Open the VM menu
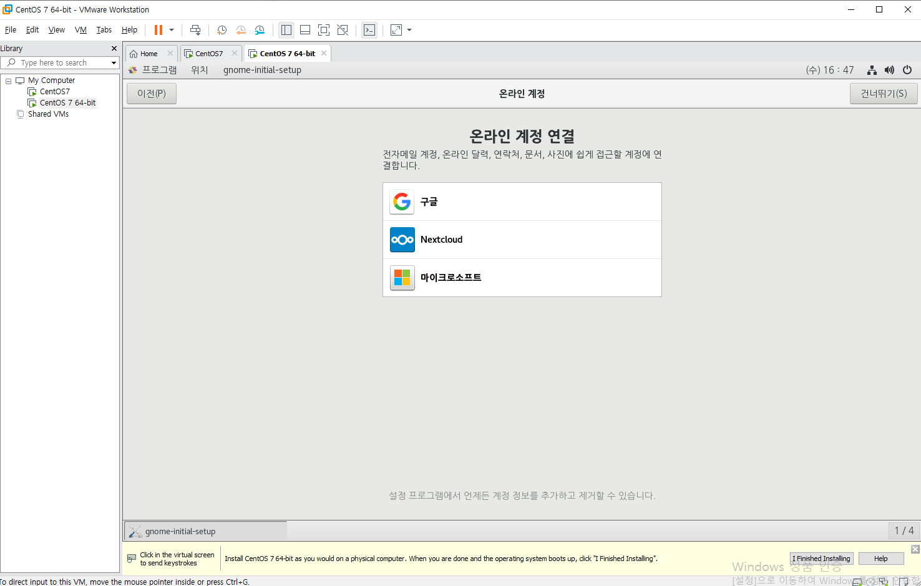921x586 pixels. 80,30
